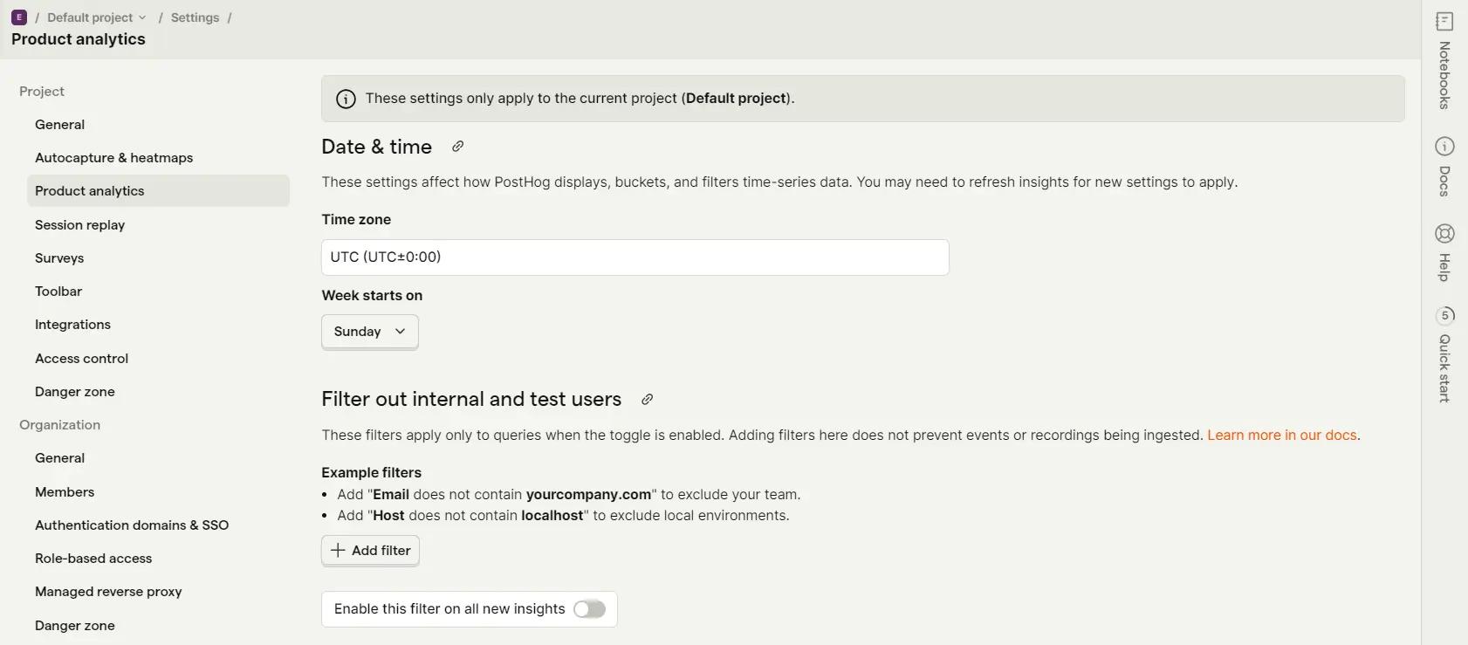Toggle Enable this filter on all new insights
This screenshot has height=645, width=1468.
click(589, 609)
